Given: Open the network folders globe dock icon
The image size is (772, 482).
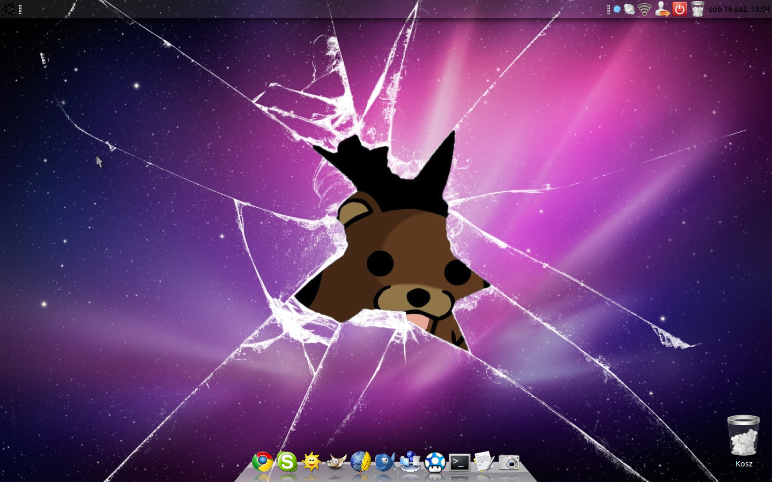Looking at the screenshot, I should tap(410, 462).
